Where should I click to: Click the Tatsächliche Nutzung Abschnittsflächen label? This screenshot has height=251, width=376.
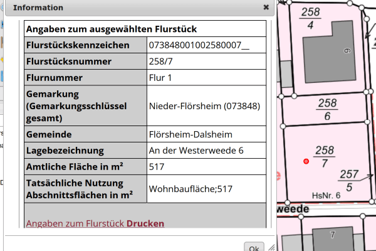click(x=80, y=189)
